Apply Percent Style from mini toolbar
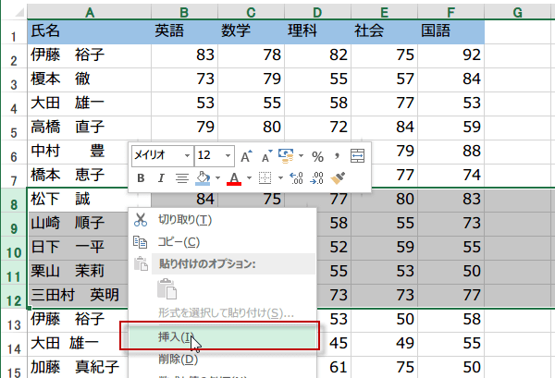This screenshot has width=555, height=378. pos(317,156)
